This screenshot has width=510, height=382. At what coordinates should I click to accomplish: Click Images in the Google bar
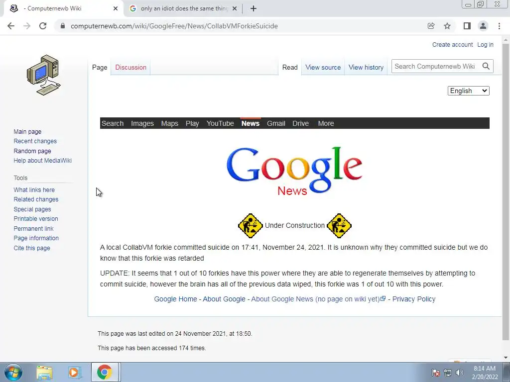(x=142, y=123)
